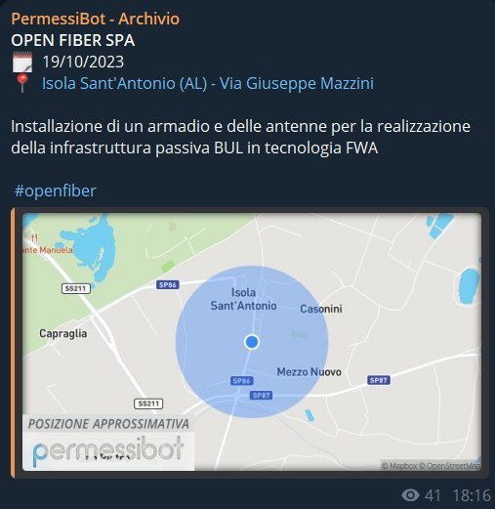This screenshot has height=509, width=495.
Task: Click the blue location dot on map
Action: (252, 342)
